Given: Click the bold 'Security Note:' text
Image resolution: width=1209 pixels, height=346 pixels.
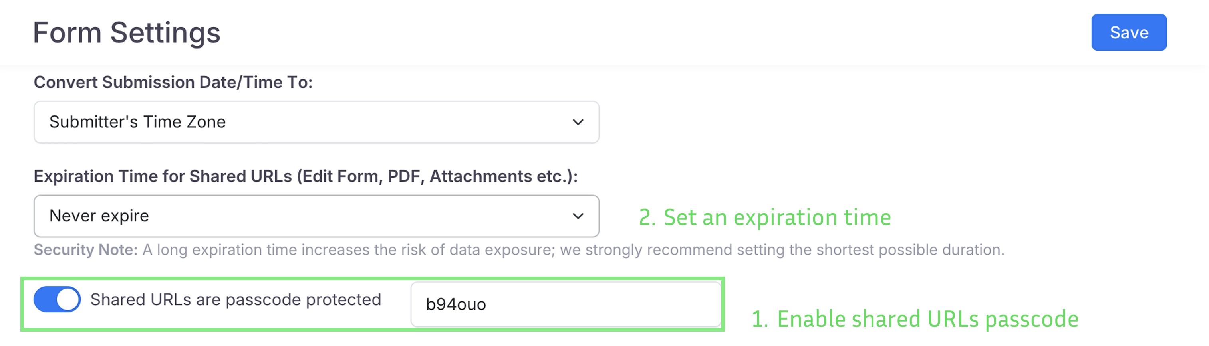Looking at the screenshot, I should pos(85,250).
